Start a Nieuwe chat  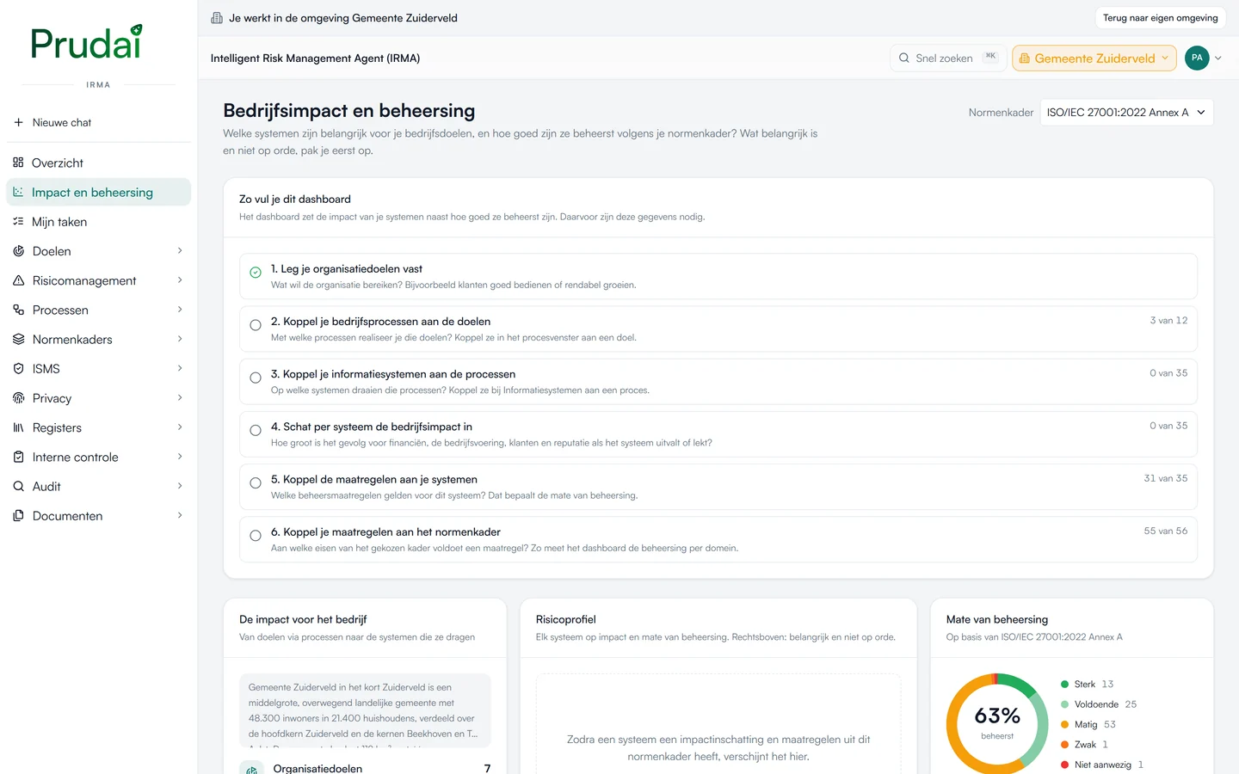pyautogui.click(x=98, y=122)
